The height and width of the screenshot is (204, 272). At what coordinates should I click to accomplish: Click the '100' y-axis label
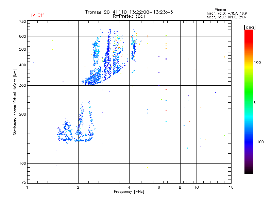click(x=22, y=163)
